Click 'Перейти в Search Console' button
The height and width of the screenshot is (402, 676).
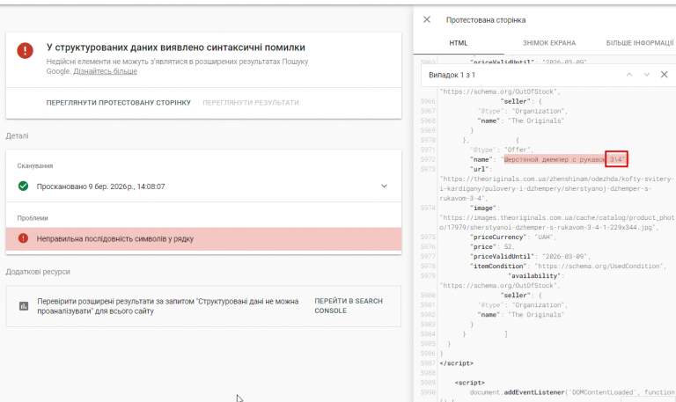coord(349,305)
